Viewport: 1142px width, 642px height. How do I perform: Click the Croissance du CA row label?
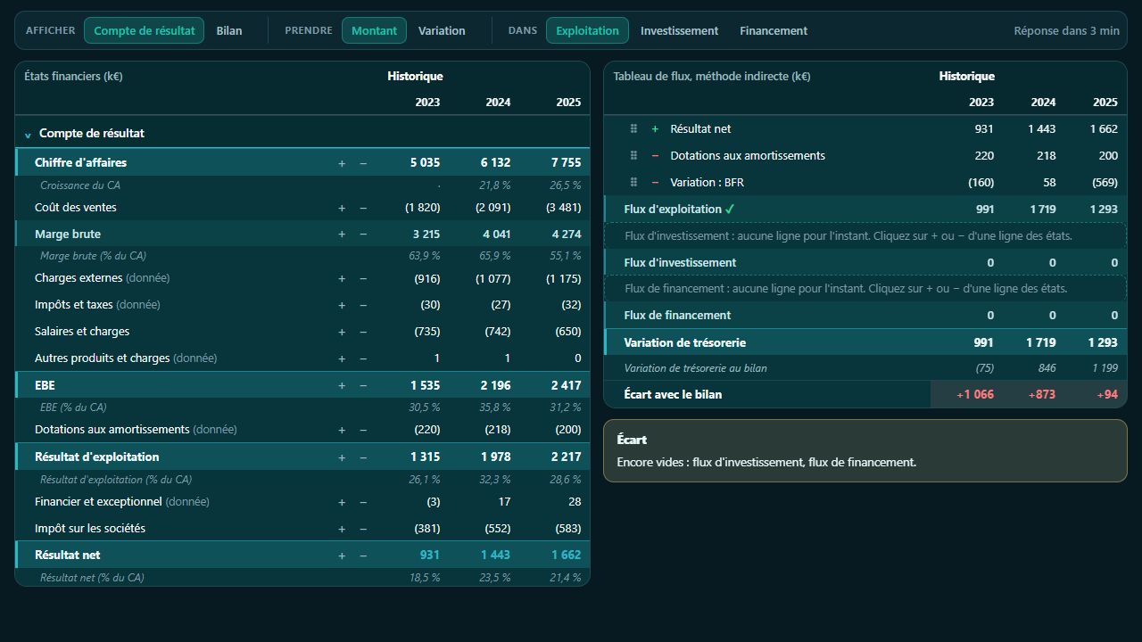coord(80,185)
